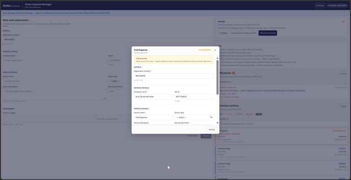351x180 pixels.
Task: Click Settings button in the Settings panel
Action: click(223, 33)
